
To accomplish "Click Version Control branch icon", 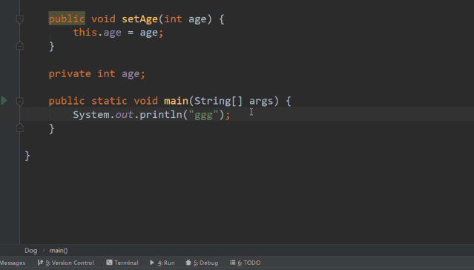I will (40, 263).
